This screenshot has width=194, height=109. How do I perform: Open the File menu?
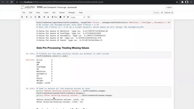pyautogui.click(x=24, y=13)
